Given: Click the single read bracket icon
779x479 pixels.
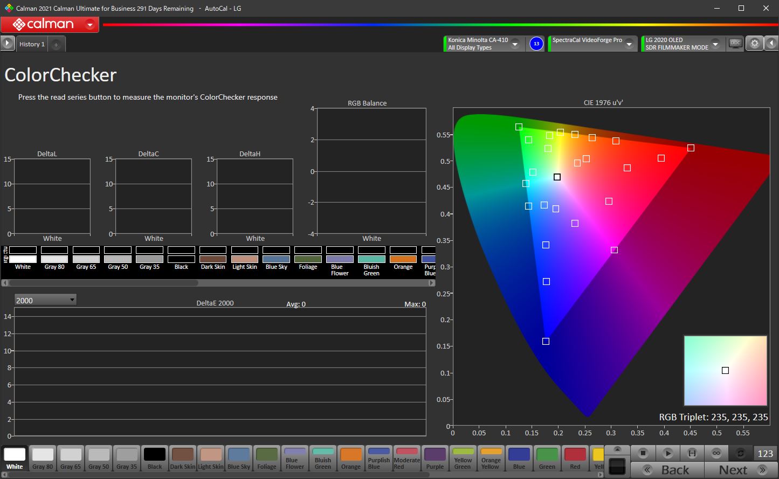Looking at the screenshot, I should 692,453.
